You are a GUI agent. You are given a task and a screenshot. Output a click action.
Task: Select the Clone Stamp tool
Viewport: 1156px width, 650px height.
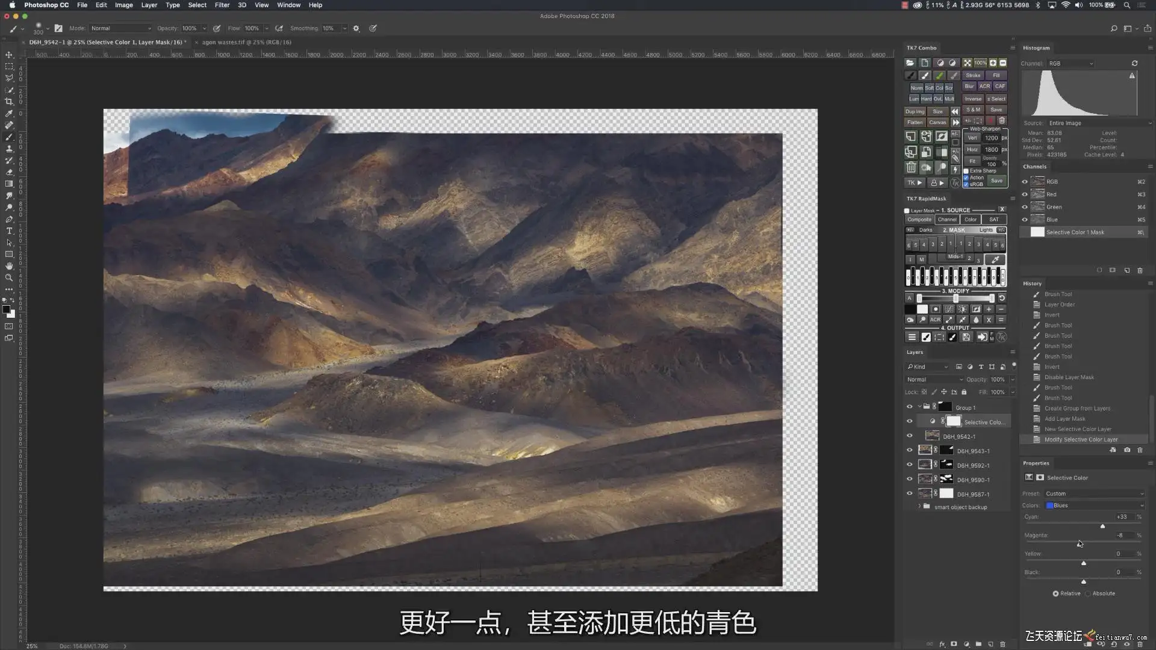tap(9, 149)
